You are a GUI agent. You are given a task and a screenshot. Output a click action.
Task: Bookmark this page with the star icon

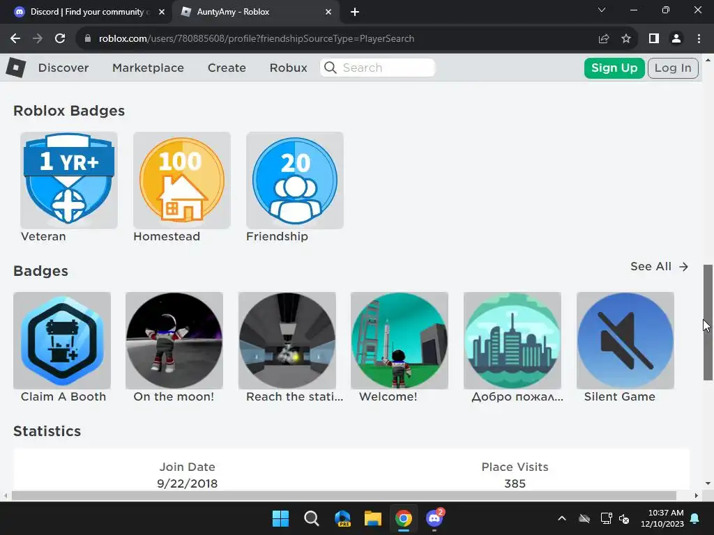(x=626, y=39)
